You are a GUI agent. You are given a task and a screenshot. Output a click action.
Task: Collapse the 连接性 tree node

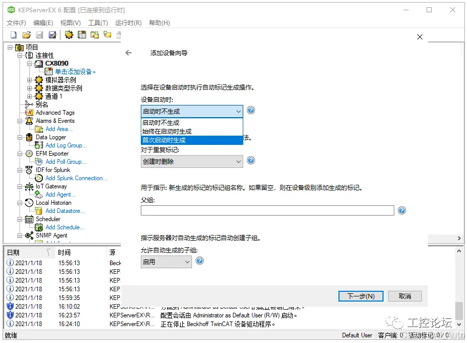(x=19, y=55)
